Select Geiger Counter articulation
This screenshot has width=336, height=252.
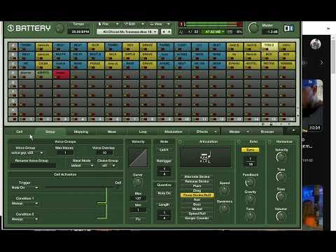197,218
